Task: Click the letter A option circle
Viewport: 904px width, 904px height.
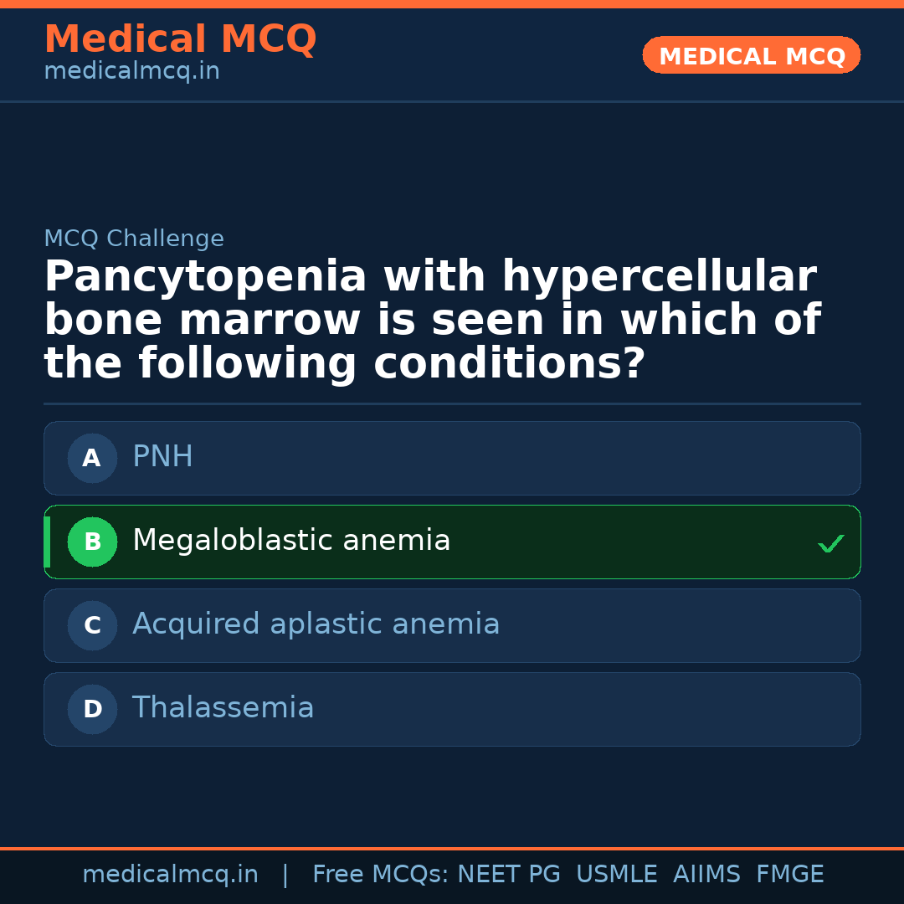Action: click(x=92, y=458)
